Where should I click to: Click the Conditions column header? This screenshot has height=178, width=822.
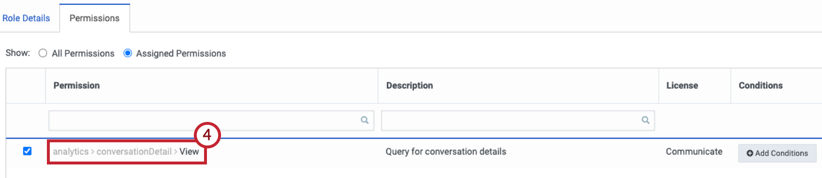pos(761,86)
